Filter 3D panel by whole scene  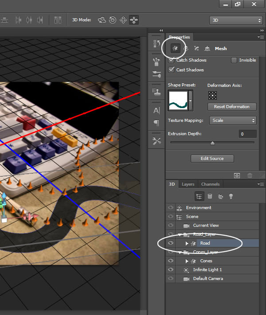[x=199, y=196]
